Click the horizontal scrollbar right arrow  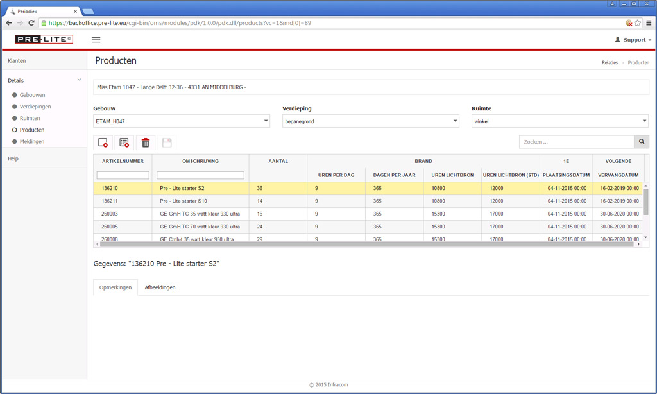[638, 244]
